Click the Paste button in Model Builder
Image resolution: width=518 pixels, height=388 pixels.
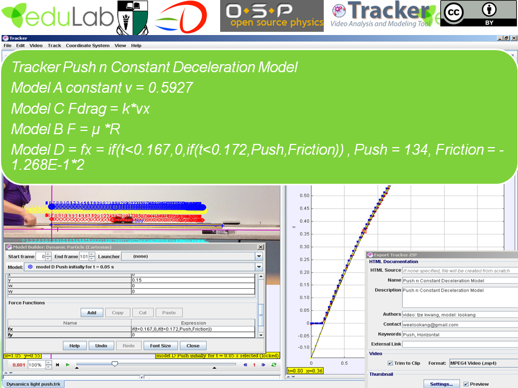pyautogui.click(x=169, y=313)
